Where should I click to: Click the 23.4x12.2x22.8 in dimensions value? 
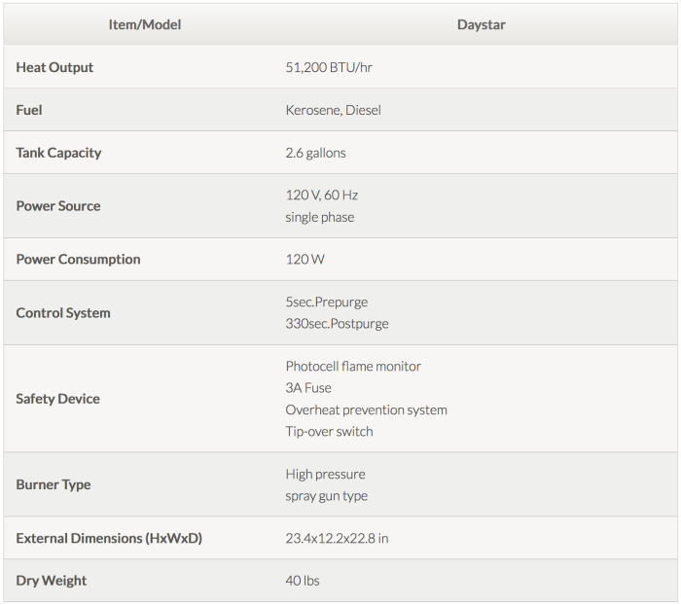pos(337,538)
